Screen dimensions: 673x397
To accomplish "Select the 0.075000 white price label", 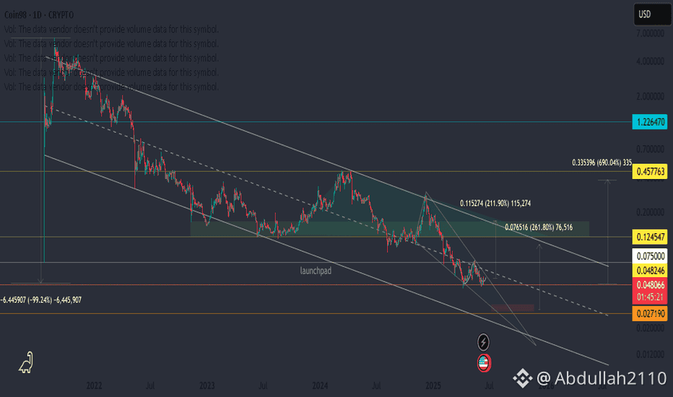I will tap(650, 256).
